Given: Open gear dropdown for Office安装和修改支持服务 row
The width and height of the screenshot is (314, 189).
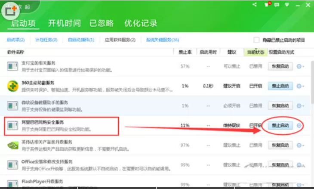Looking at the screenshot, I should click(300, 165).
